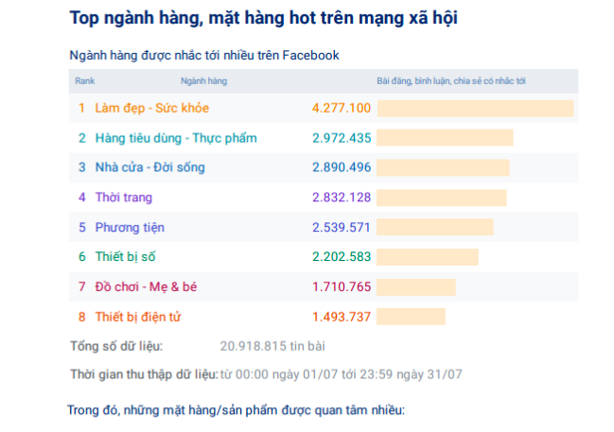Click the green value 2.202.583

(341, 256)
